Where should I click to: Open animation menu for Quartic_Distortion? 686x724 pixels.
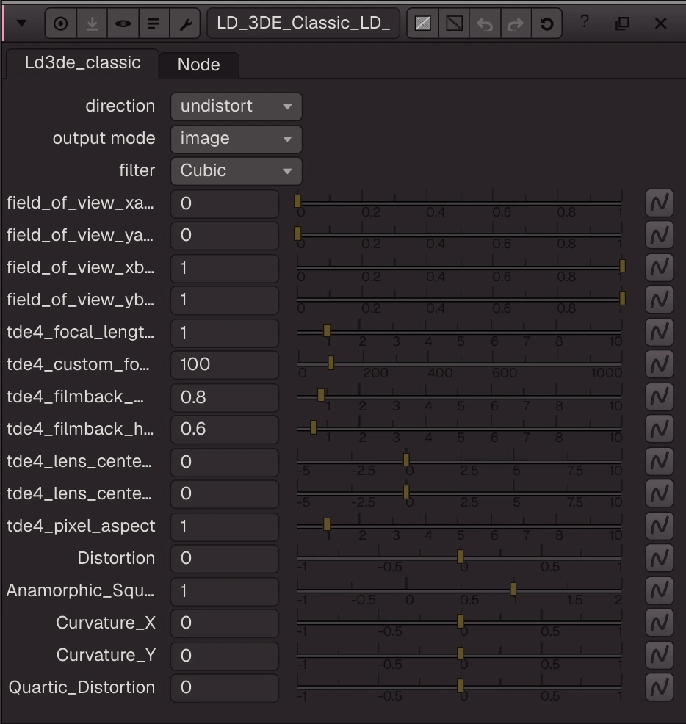coord(660,688)
